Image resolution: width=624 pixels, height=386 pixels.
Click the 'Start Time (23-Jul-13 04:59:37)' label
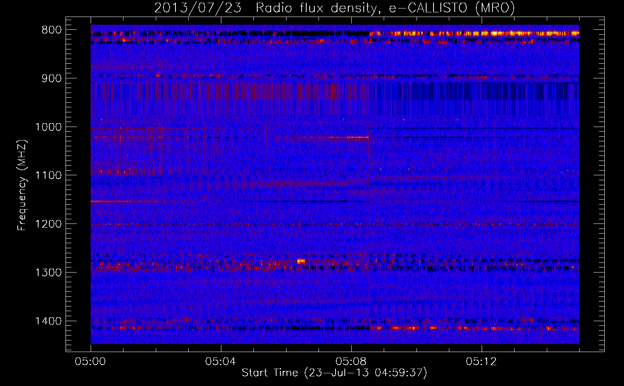point(334,373)
